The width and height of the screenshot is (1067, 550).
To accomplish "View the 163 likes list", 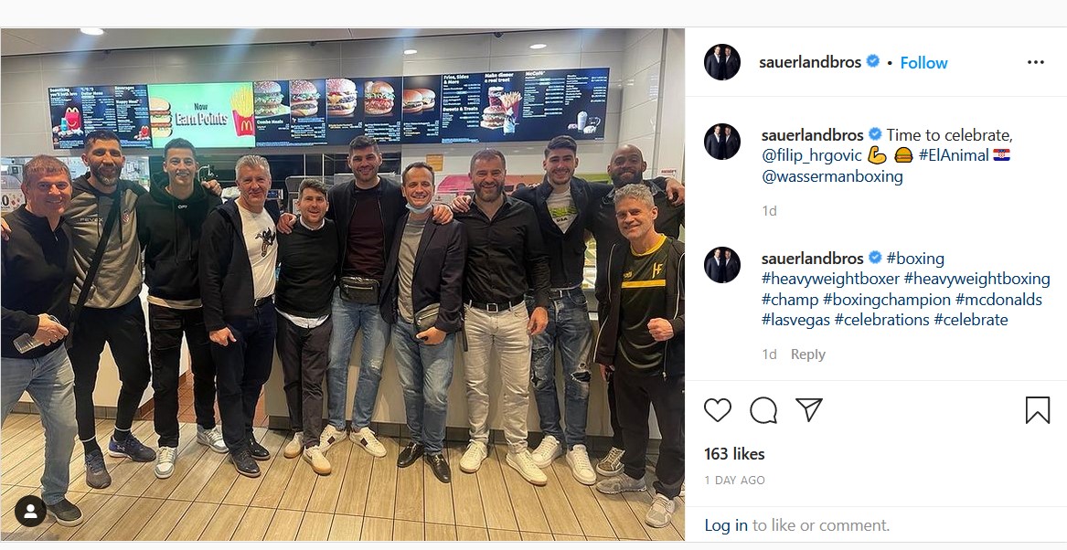I will pos(734,454).
